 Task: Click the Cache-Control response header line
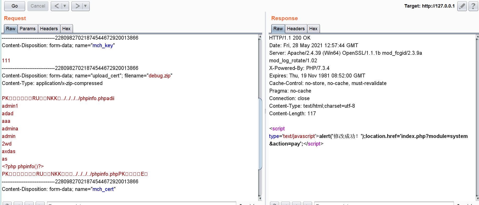click(328, 83)
